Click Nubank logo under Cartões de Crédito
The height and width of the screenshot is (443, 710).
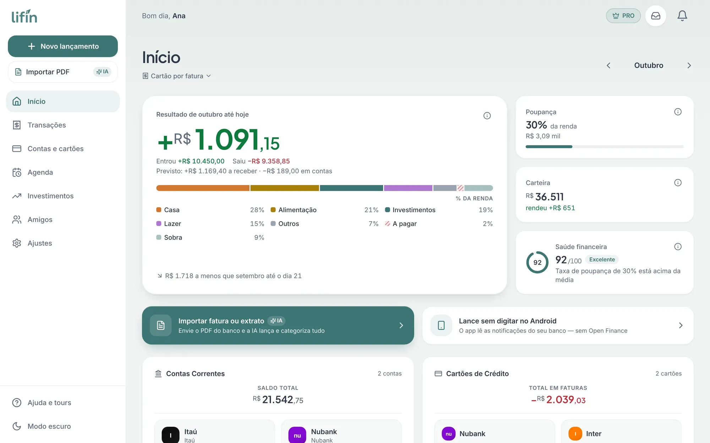tap(448, 433)
